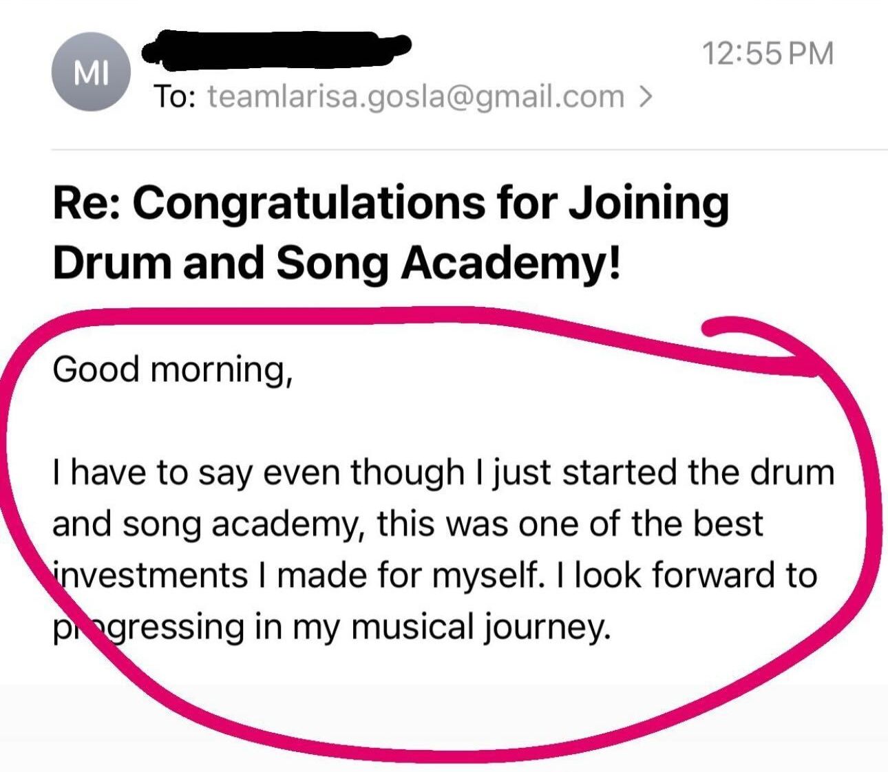Tap the line starting with "investments I made"

tap(435, 575)
